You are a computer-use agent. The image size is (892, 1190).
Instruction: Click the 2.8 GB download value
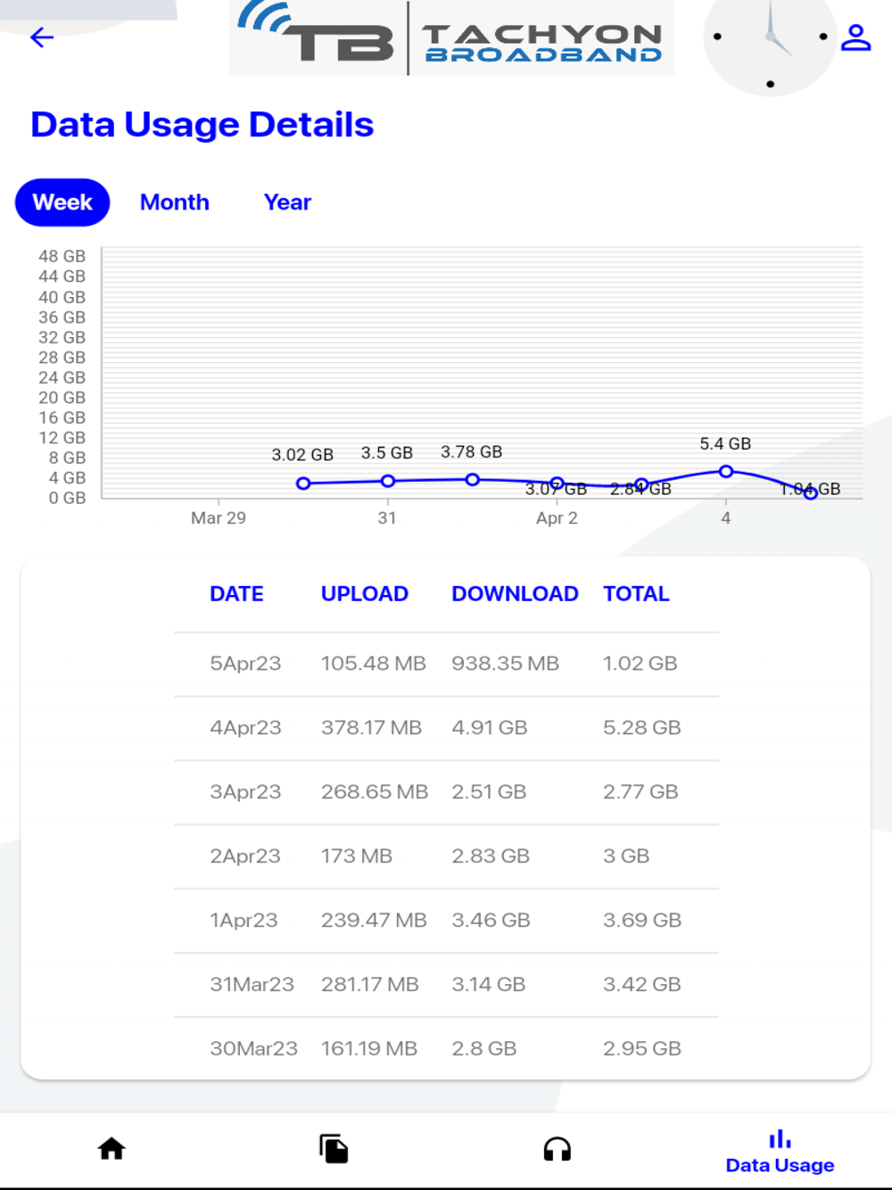coord(484,1049)
